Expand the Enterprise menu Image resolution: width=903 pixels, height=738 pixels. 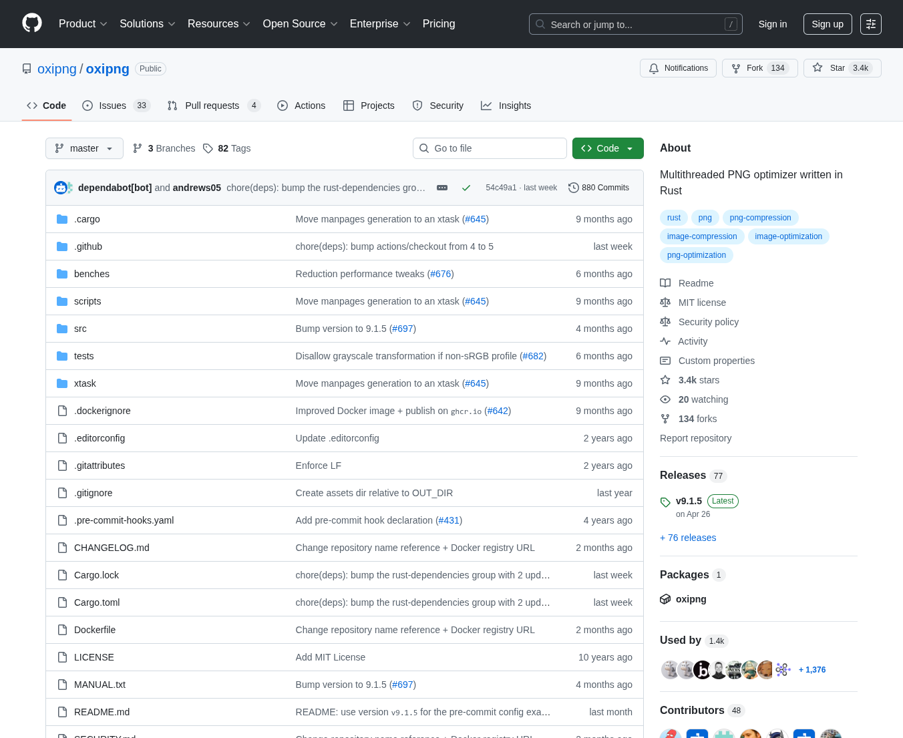380,24
